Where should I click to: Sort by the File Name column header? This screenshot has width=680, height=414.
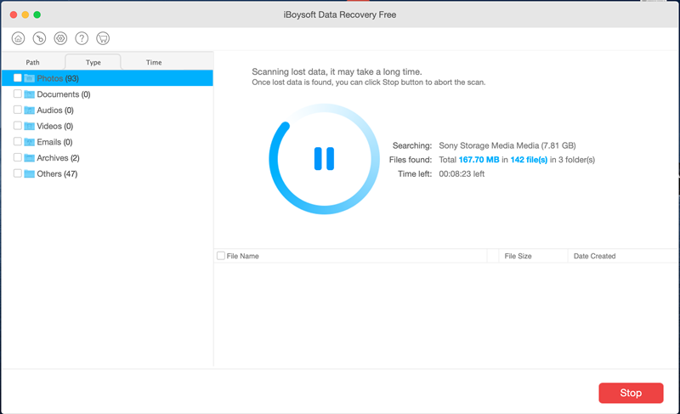point(351,256)
